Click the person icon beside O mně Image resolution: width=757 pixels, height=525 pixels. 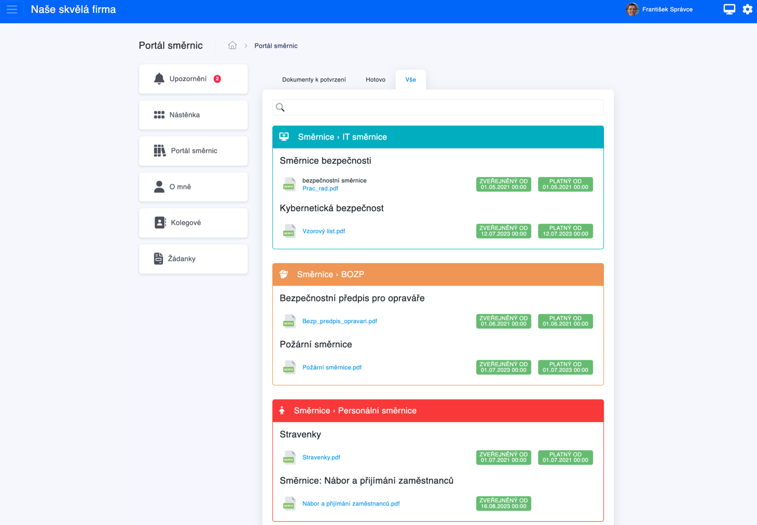coord(159,187)
